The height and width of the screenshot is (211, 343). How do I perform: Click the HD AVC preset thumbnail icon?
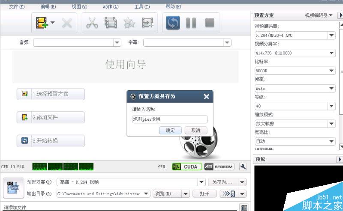[x=13, y=188]
